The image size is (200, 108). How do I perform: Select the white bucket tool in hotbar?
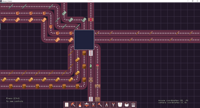(120, 105)
